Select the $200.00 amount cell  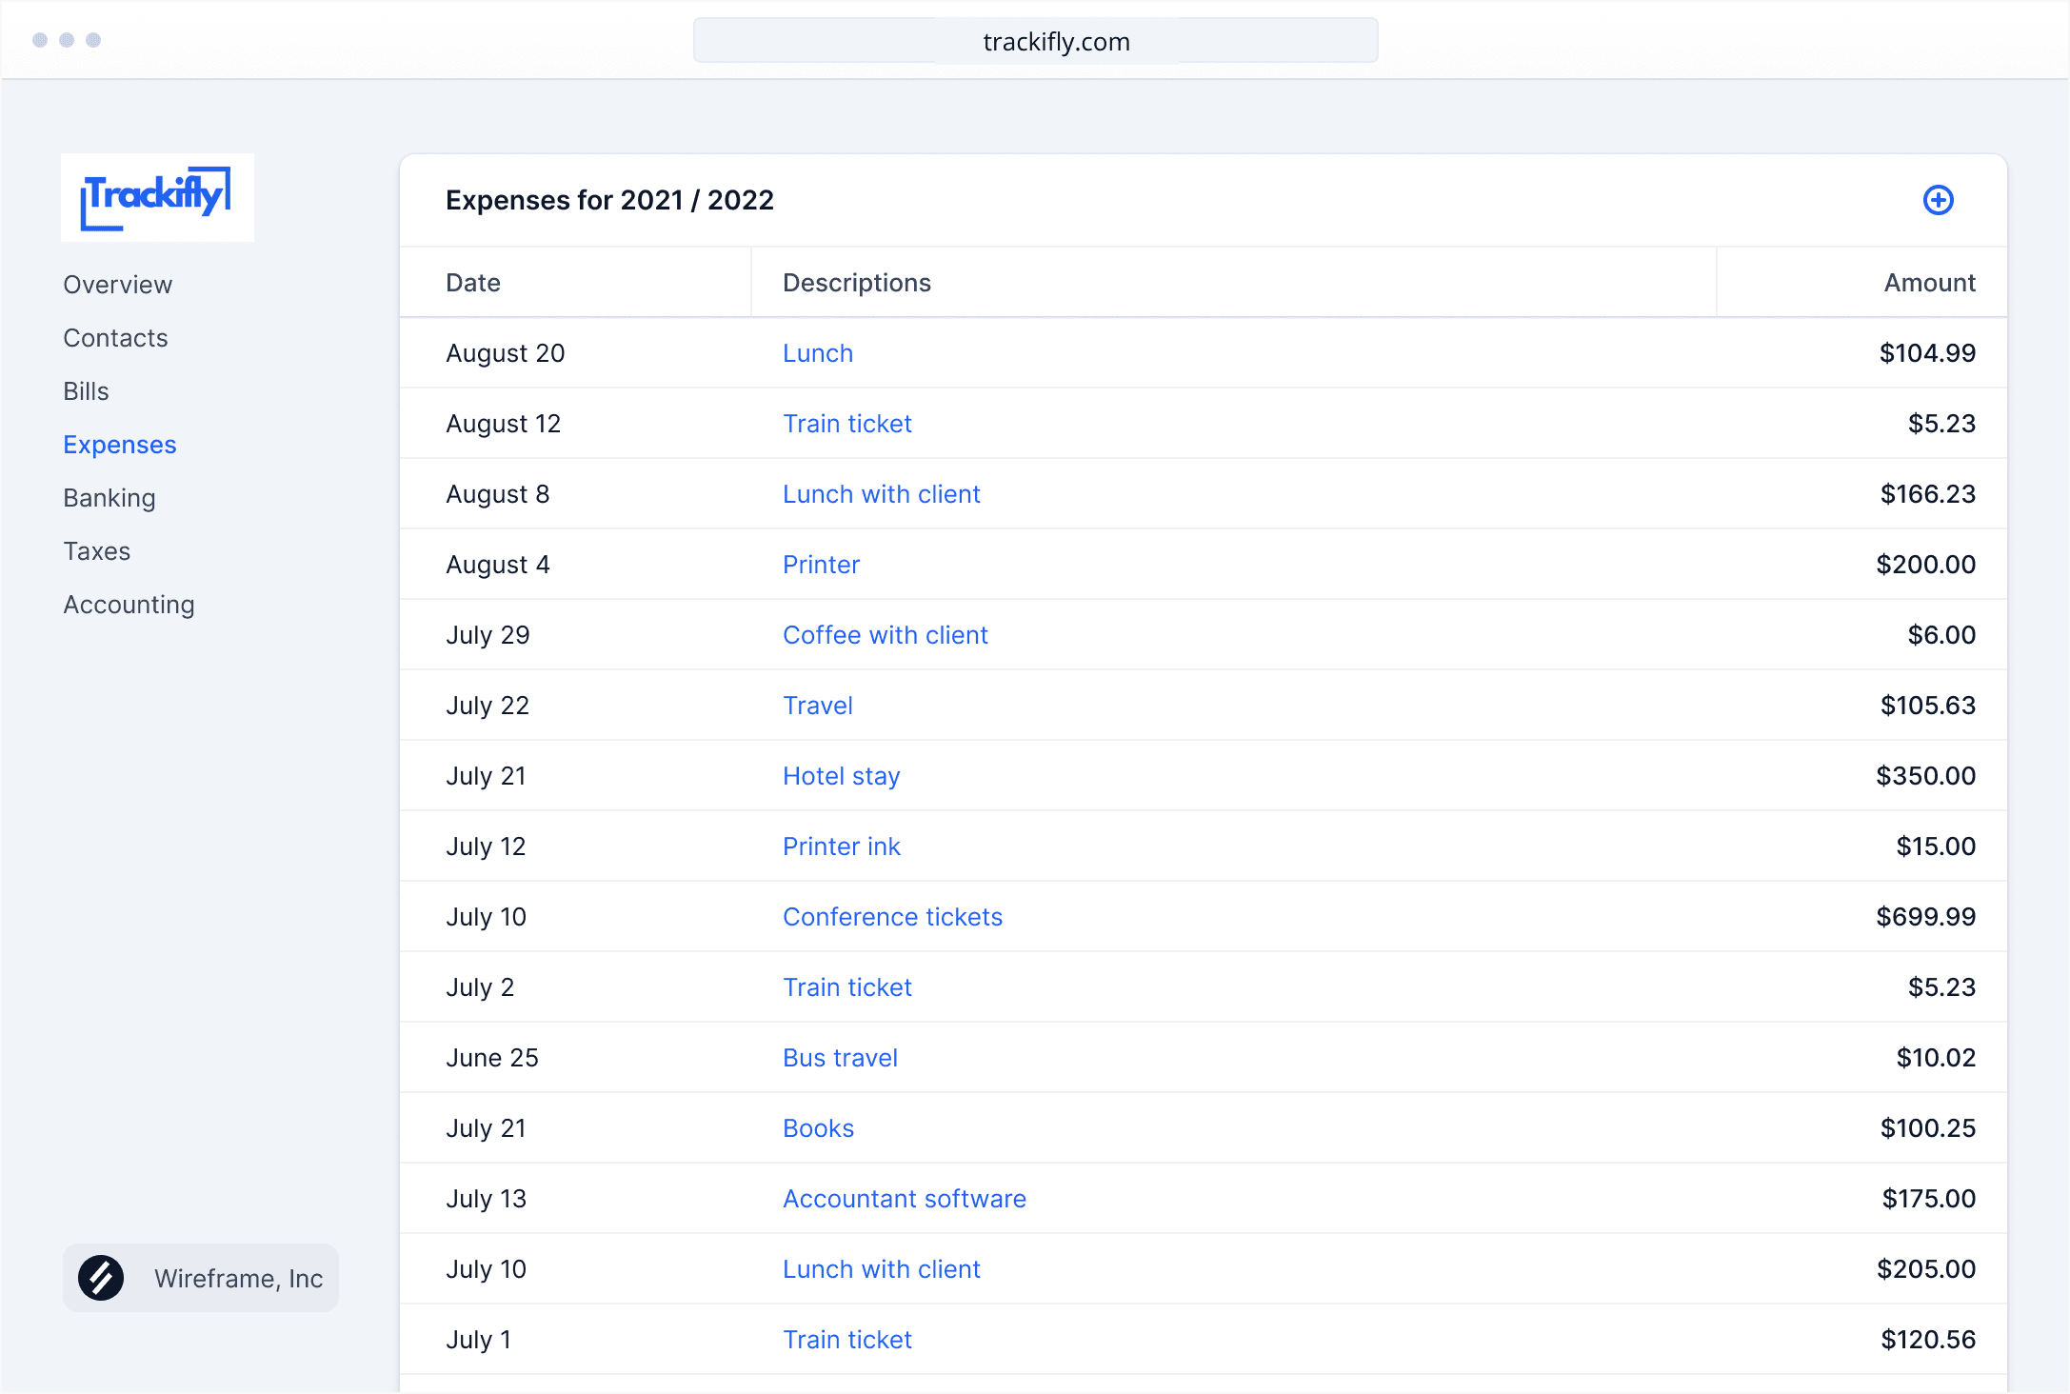1926,565
